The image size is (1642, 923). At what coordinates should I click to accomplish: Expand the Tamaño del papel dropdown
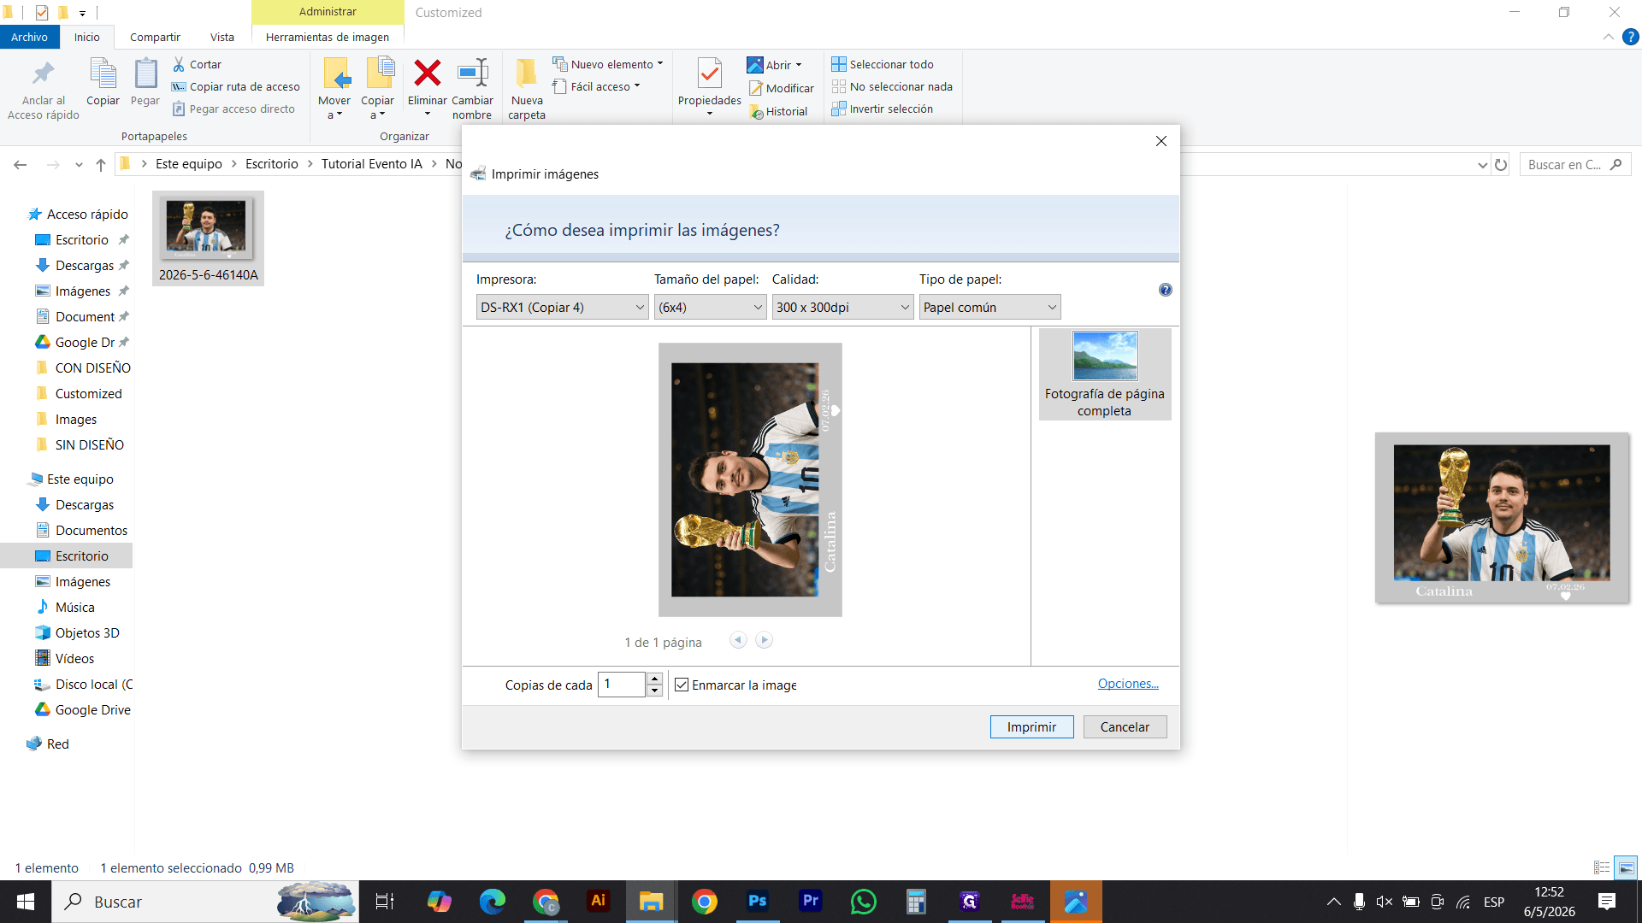coord(710,308)
